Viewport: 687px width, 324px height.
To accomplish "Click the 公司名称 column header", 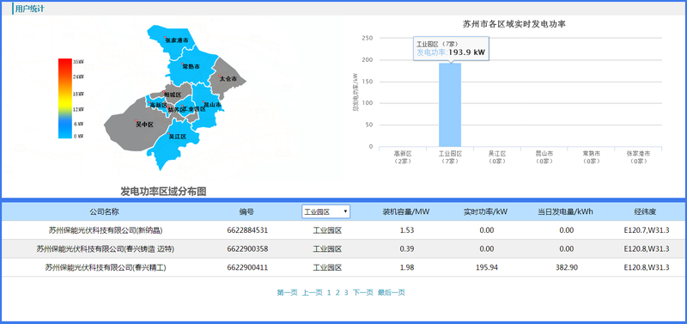I will click(x=104, y=211).
